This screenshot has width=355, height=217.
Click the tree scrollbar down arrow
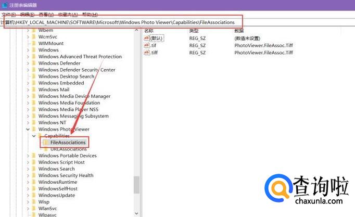136,213
